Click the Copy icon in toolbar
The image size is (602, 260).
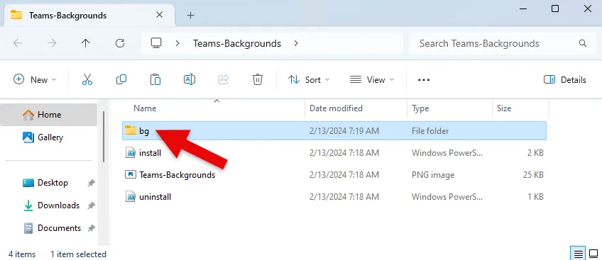coord(121,79)
